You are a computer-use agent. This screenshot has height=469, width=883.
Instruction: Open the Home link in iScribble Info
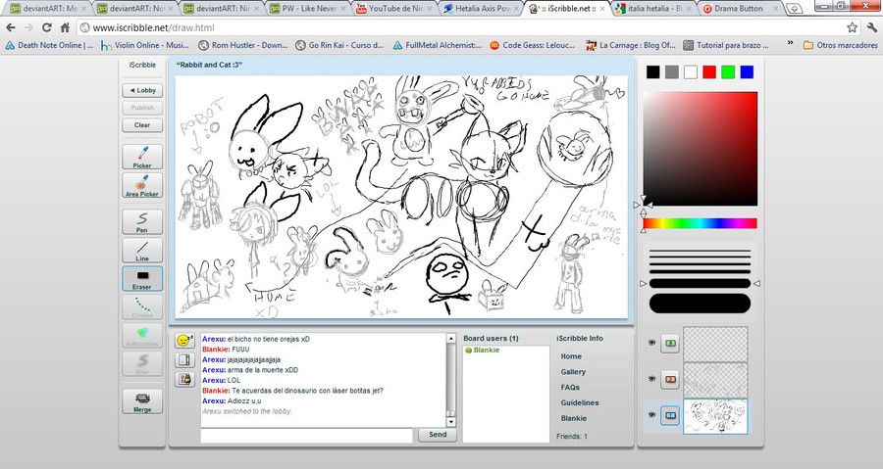tap(571, 356)
